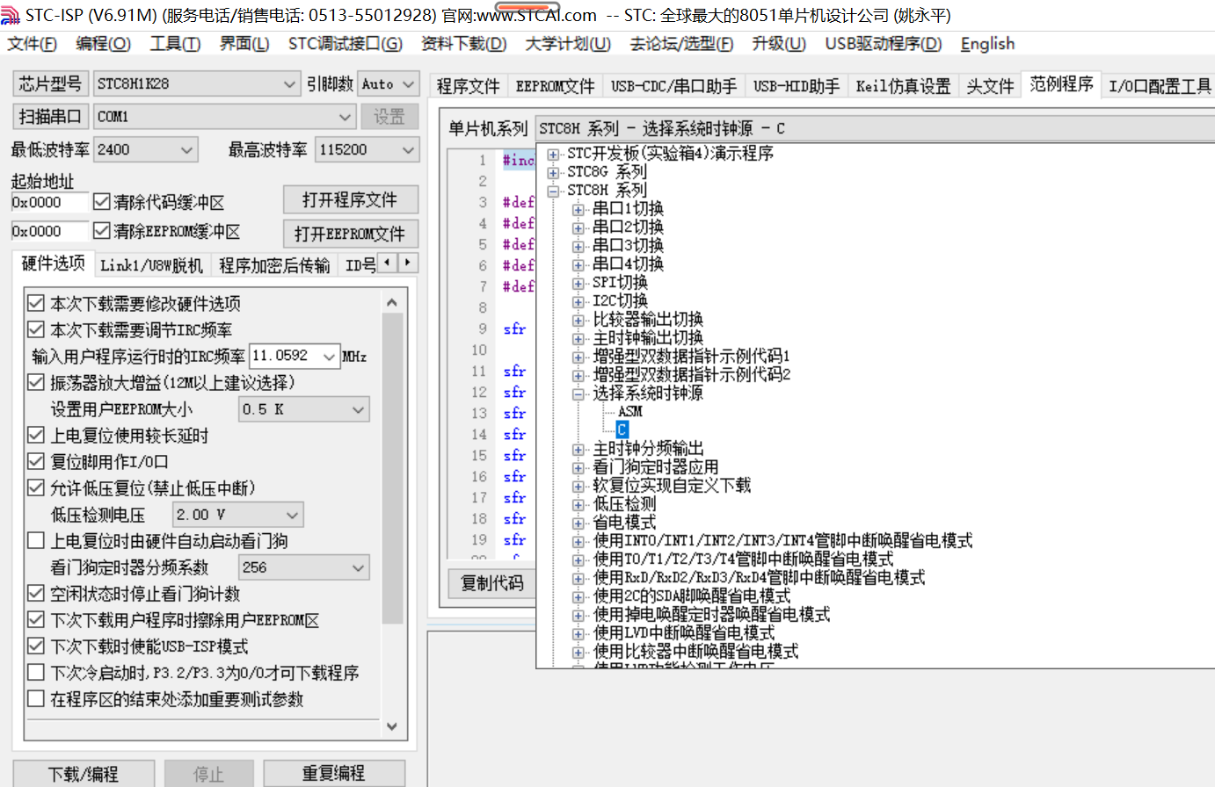The image size is (1215, 787).
Task: Expand 看门狗定时器应用 tree node
Action: 578,467
